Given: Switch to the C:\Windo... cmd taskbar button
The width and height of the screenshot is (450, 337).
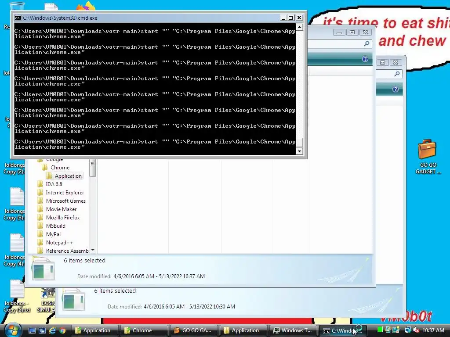Looking at the screenshot, I should pyautogui.click(x=343, y=330).
